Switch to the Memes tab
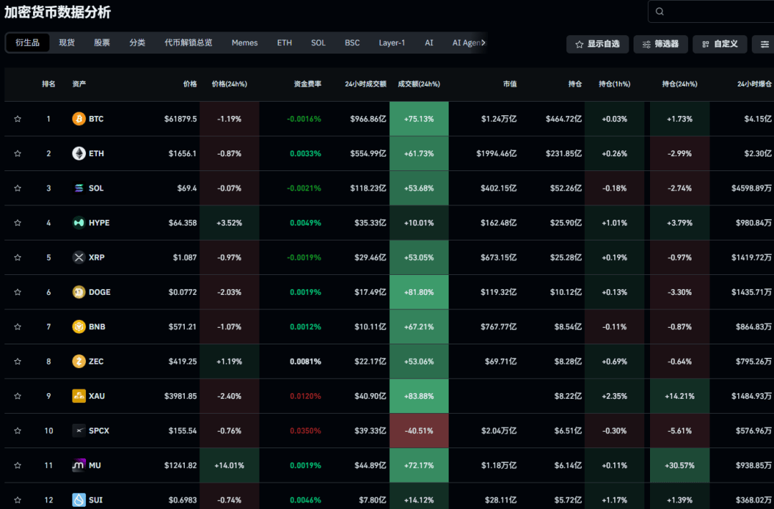 (244, 43)
